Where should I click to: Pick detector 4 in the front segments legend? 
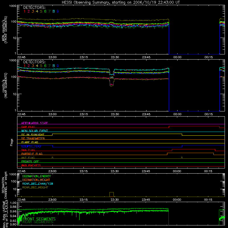point(37,11)
